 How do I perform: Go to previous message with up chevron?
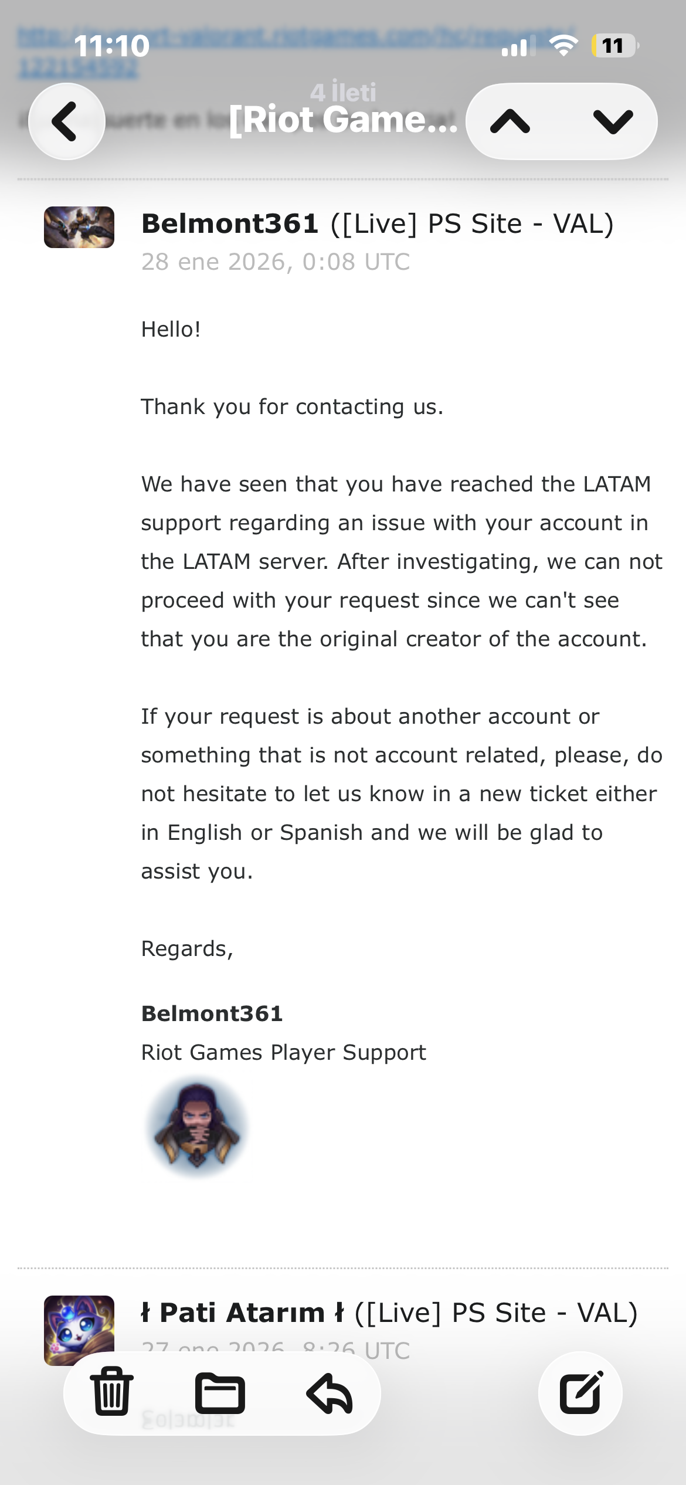point(510,121)
